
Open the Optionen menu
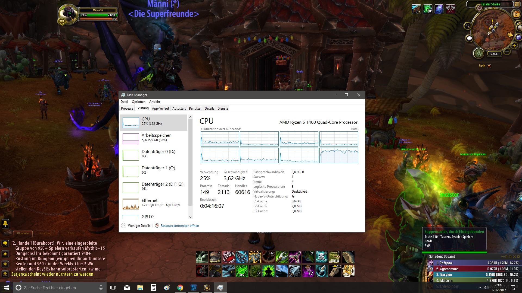tap(139, 102)
